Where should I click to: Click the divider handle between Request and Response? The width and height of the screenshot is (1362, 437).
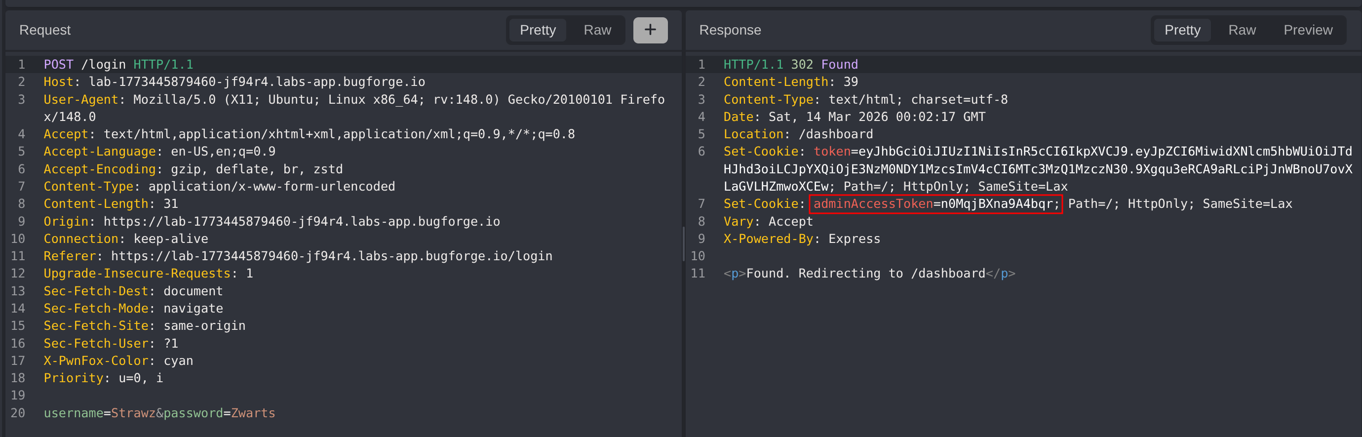pyautogui.click(x=684, y=243)
